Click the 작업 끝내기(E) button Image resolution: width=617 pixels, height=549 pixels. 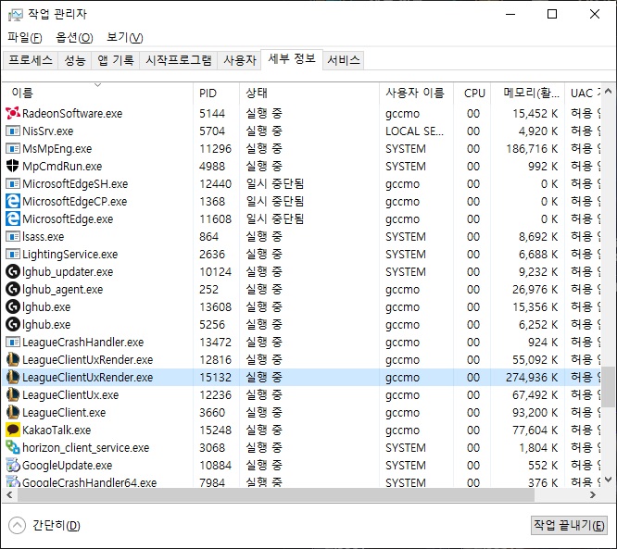click(x=569, y=525)
